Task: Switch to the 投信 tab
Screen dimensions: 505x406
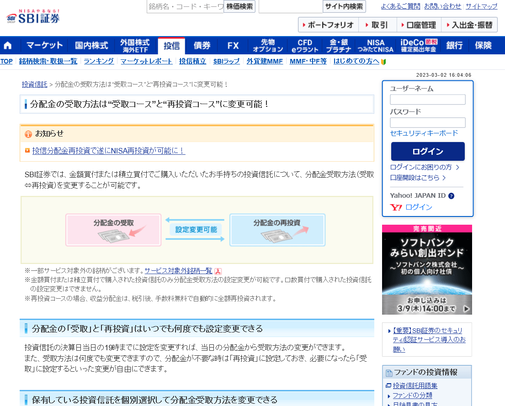Action: pyautogui.click(x=171, y=45)
